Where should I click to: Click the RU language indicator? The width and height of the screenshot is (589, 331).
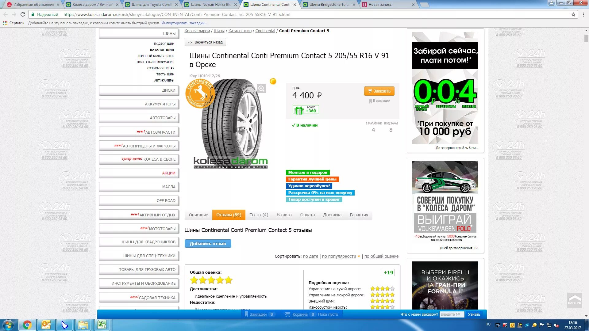pos(488,324)
